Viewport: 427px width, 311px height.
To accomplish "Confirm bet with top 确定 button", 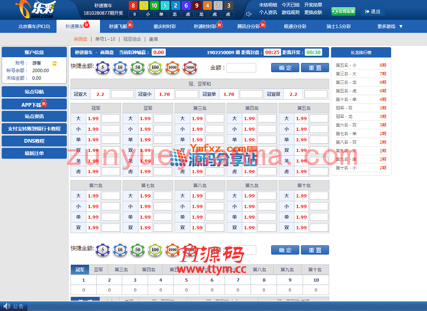I will [x=285, y=68].
